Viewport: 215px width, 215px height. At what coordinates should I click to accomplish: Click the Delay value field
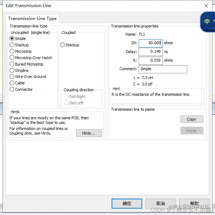(x=150, y=52)
